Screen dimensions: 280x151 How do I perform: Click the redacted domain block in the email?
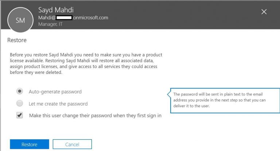(63, 17)
